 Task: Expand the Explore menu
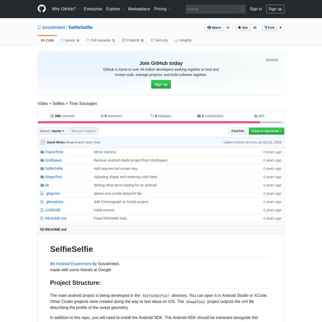[115, 9]
